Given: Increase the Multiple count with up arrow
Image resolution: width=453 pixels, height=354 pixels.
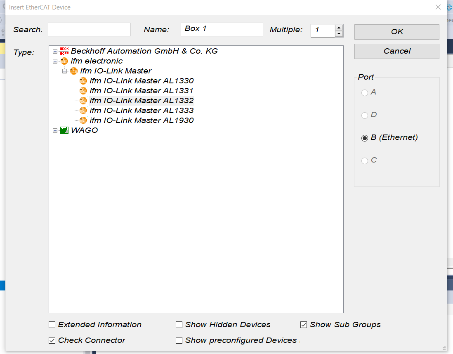Looking at the screenshot, I should 339,28.
